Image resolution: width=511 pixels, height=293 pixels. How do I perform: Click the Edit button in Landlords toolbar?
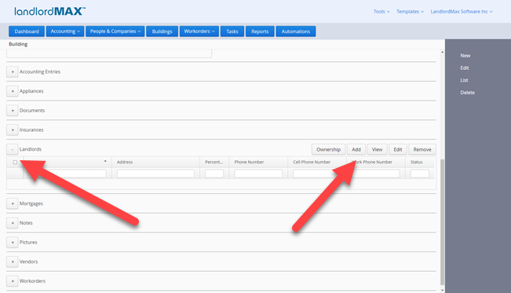click(398, 149)
